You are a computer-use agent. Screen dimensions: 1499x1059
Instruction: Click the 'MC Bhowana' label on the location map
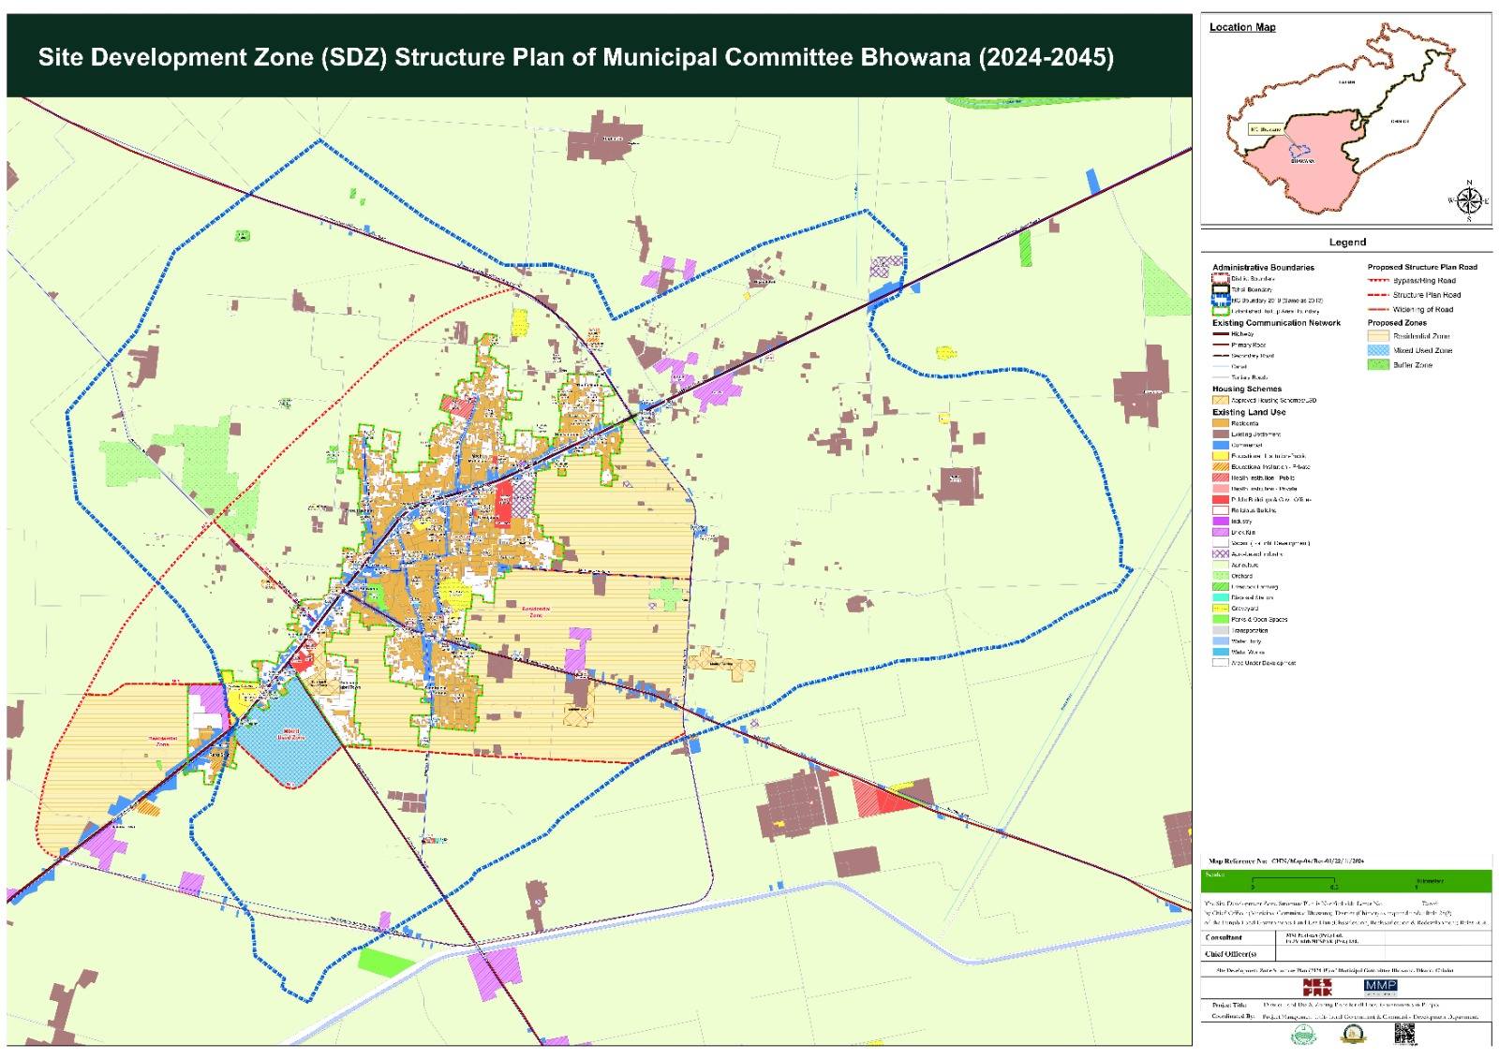coord(1265,130)
